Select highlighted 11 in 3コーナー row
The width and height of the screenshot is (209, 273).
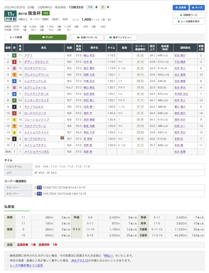tap(39, 187)
